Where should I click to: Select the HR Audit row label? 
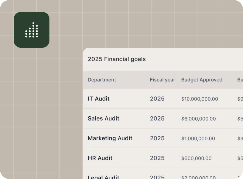100,158
